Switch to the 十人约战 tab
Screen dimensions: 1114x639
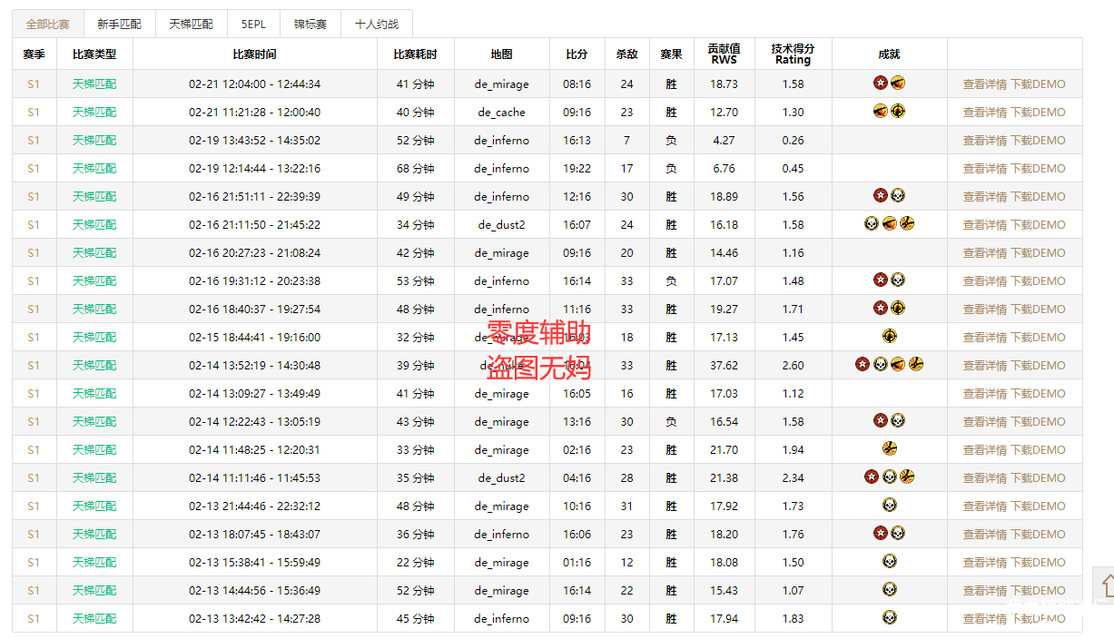pyautogui.click(x=376, y=25)
